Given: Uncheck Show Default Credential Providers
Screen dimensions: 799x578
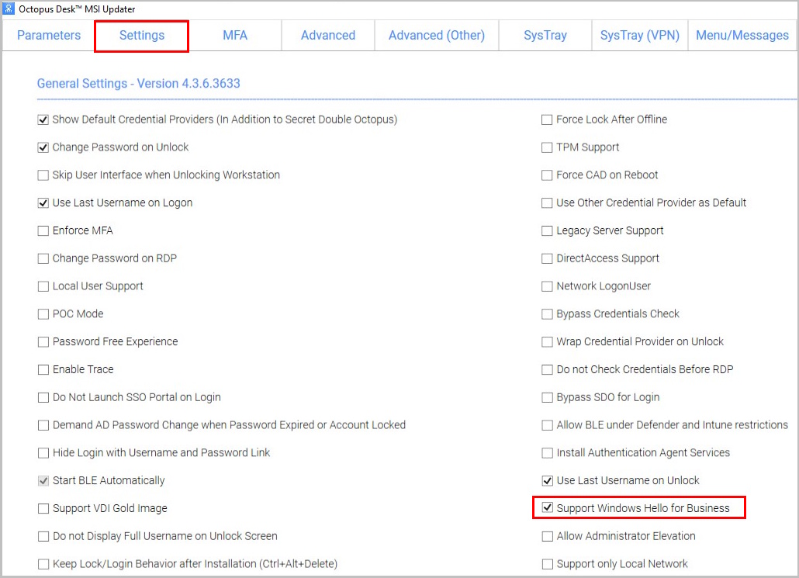Looking at the screenshot, I should (x=43, y=119).
